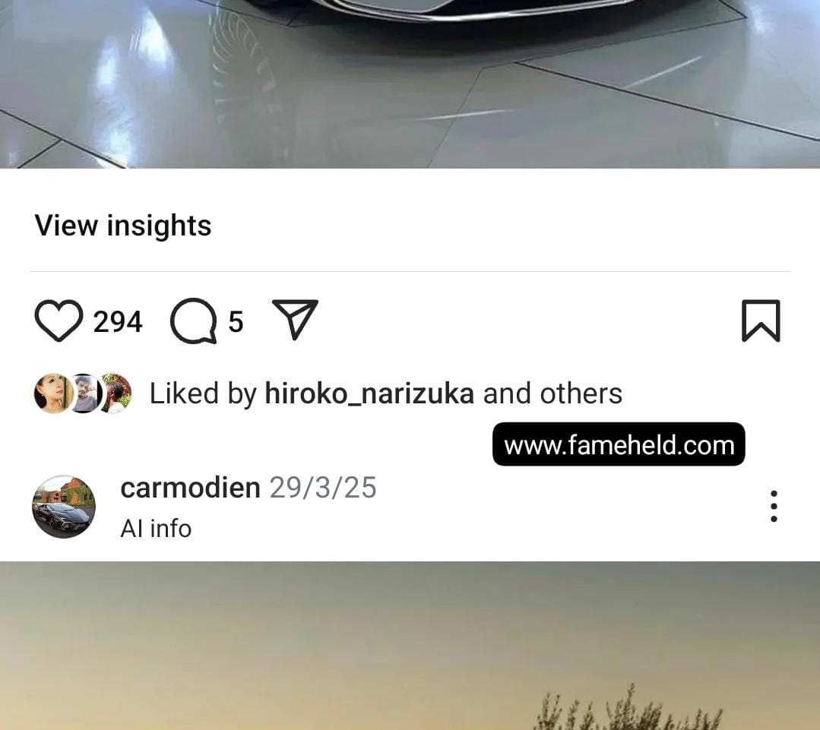Share the post using paper plane icon
820x730 pixels.
pos(296,319)
